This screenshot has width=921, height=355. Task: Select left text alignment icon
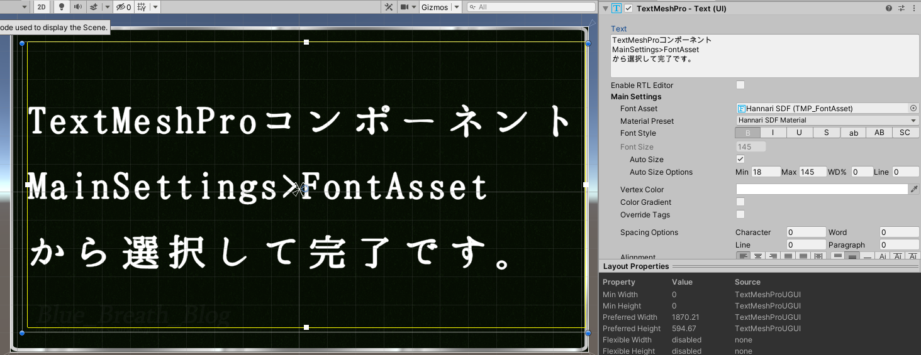[x=744, y=256]
